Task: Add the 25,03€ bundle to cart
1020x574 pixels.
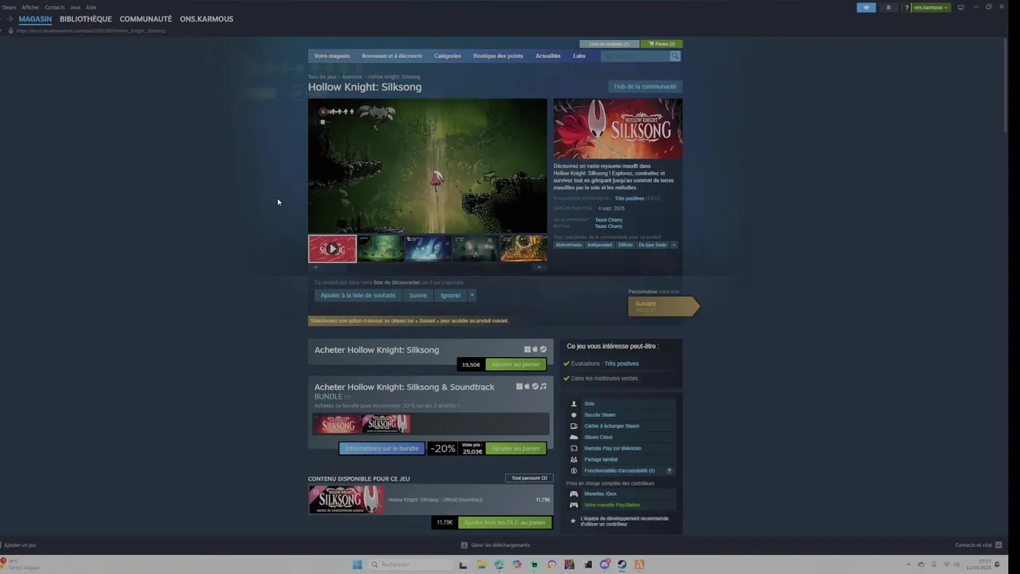Action: click(516, 448)
